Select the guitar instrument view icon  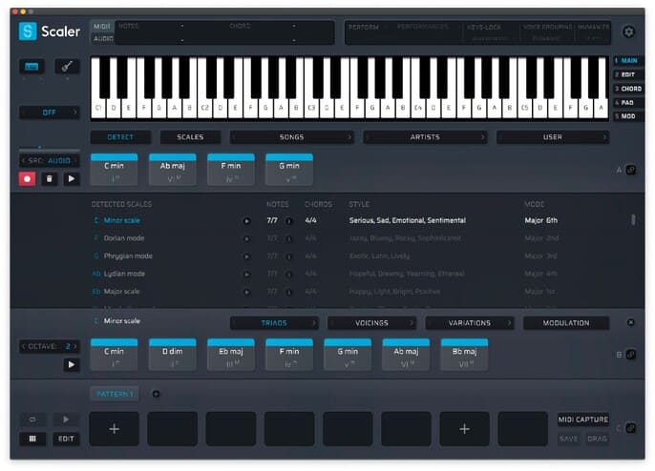(67, 67)
